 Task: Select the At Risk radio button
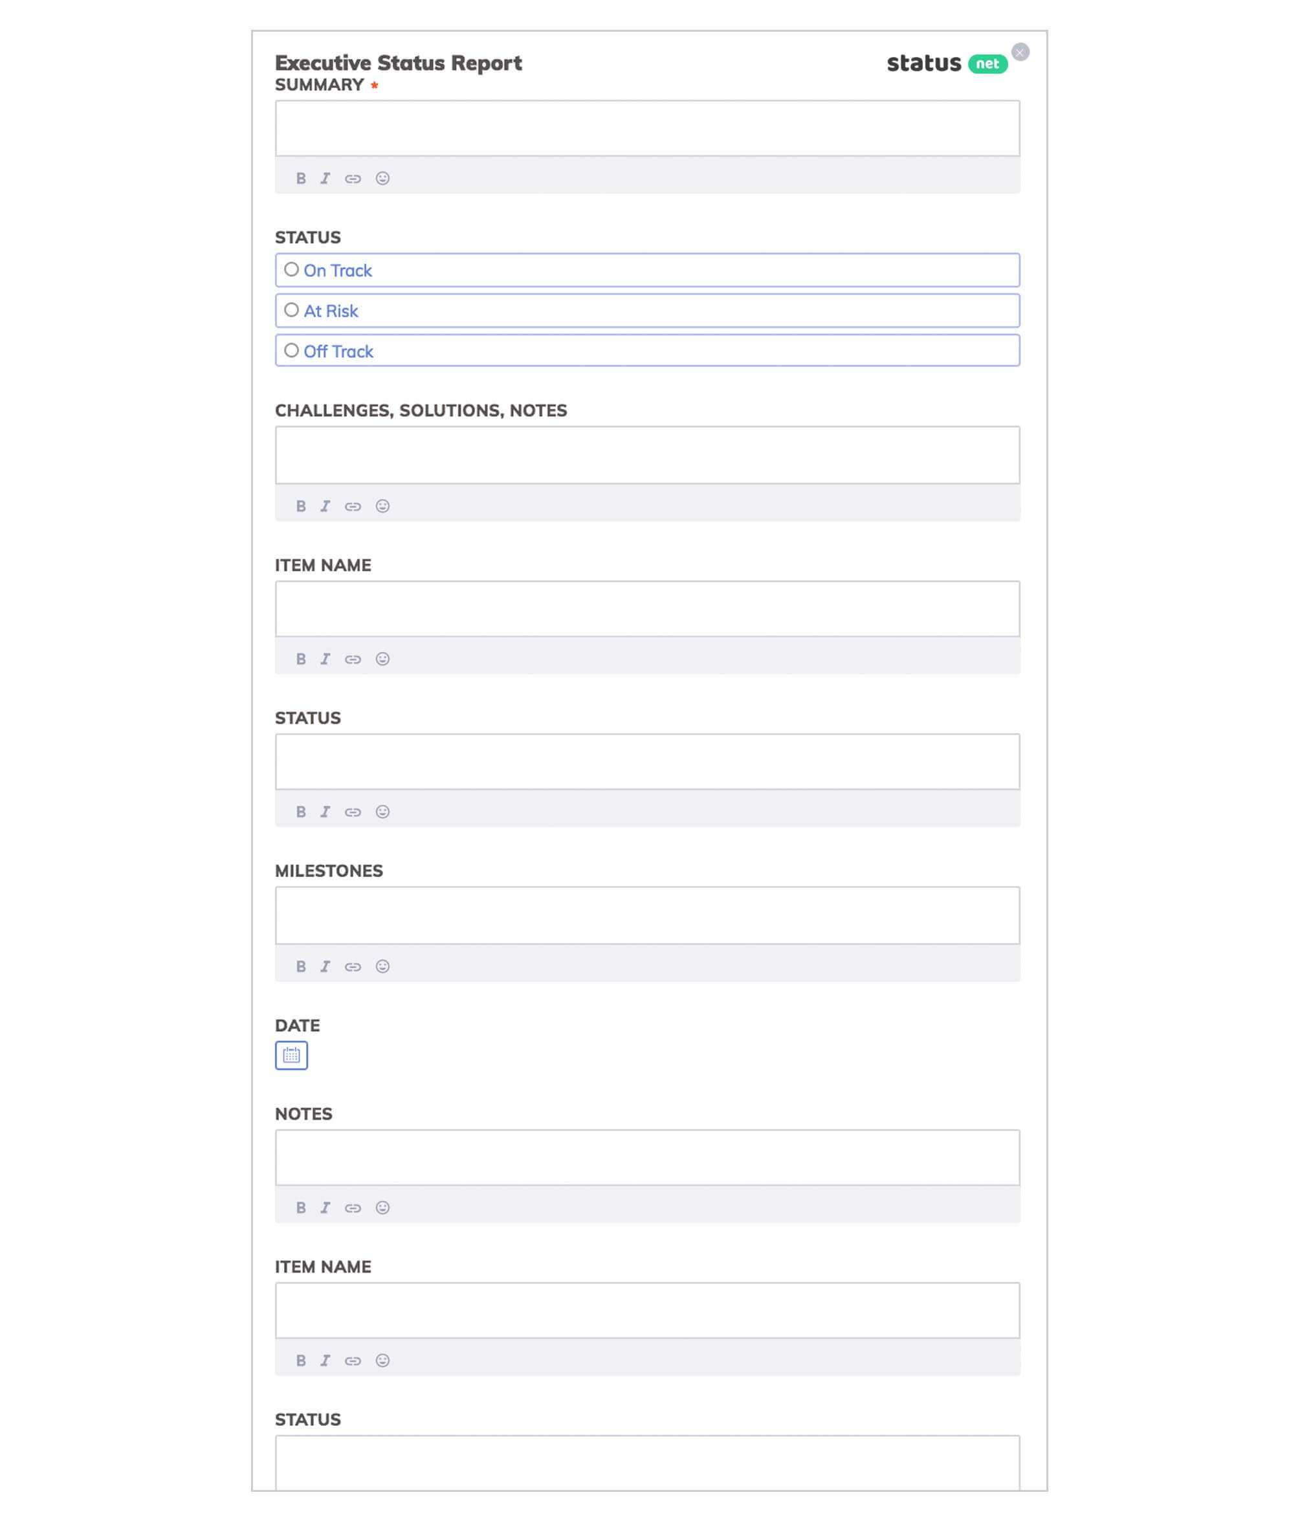click(x=290, y=309)
